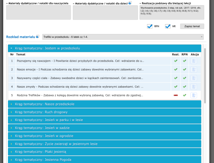
Task: Expand the Ptaki jesienią section
Action: click(x=104, y=152)
